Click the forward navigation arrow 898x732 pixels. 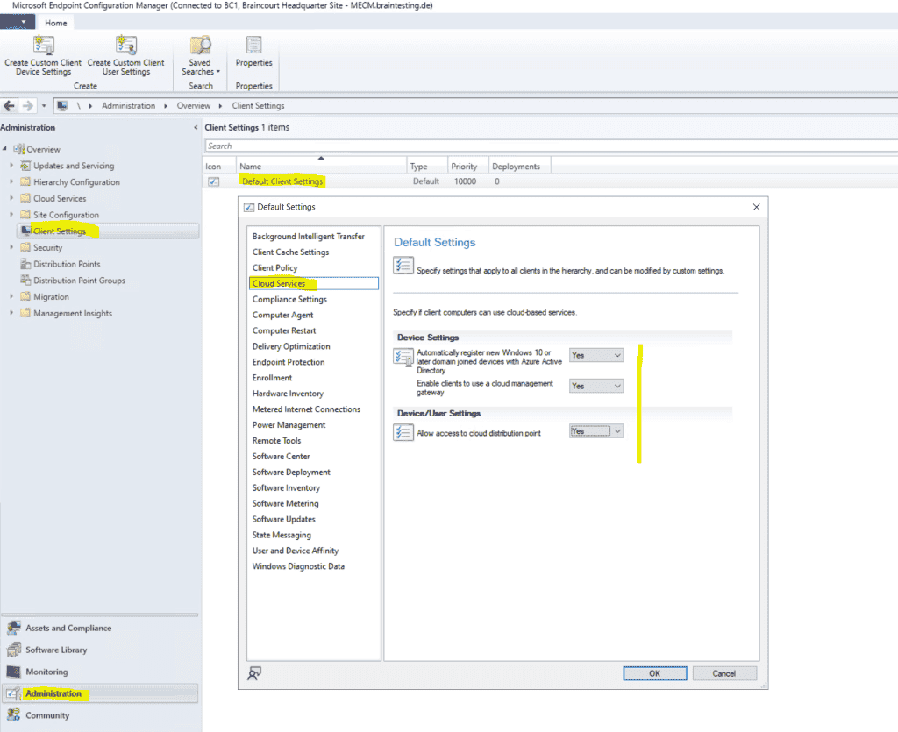28,105
